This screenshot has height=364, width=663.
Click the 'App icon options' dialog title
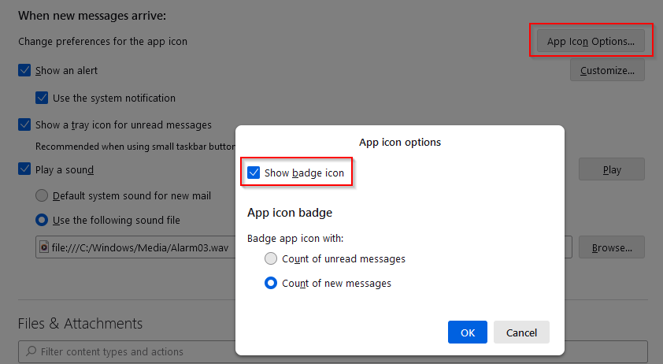(400, 143)
